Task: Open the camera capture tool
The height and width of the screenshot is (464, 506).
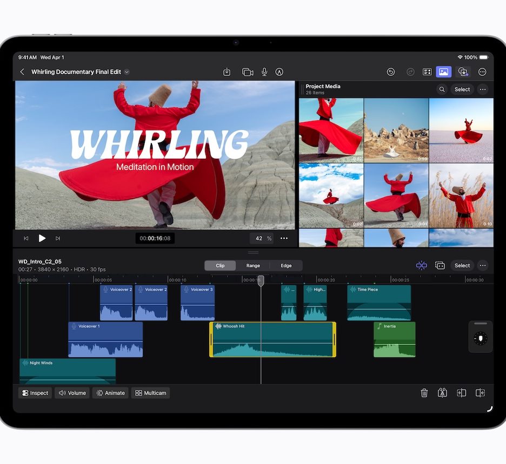Action: [x=248, y=72]
